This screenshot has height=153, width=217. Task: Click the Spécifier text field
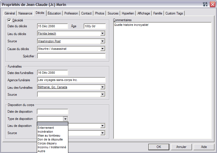(71, 56)
